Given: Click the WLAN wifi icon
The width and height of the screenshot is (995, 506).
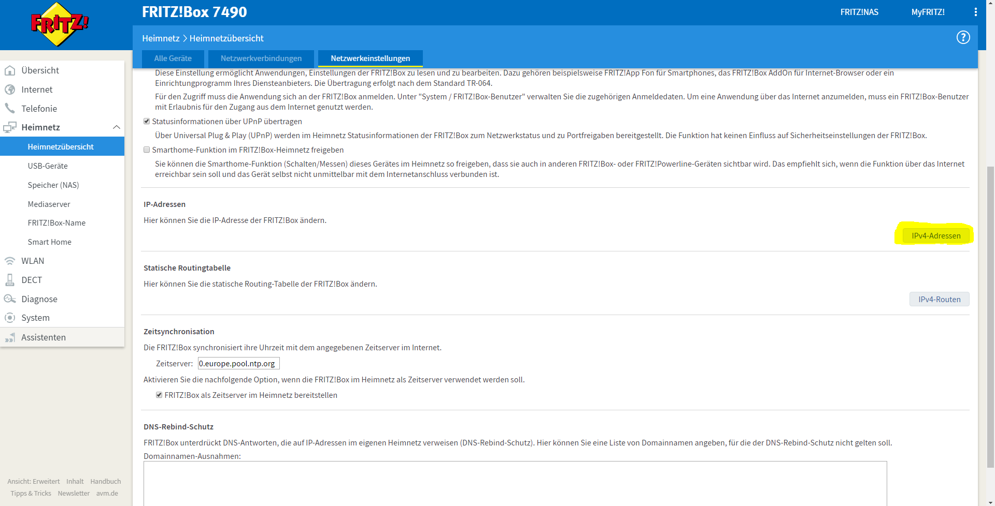Looking at the screenshot, I should click(10, 261).
